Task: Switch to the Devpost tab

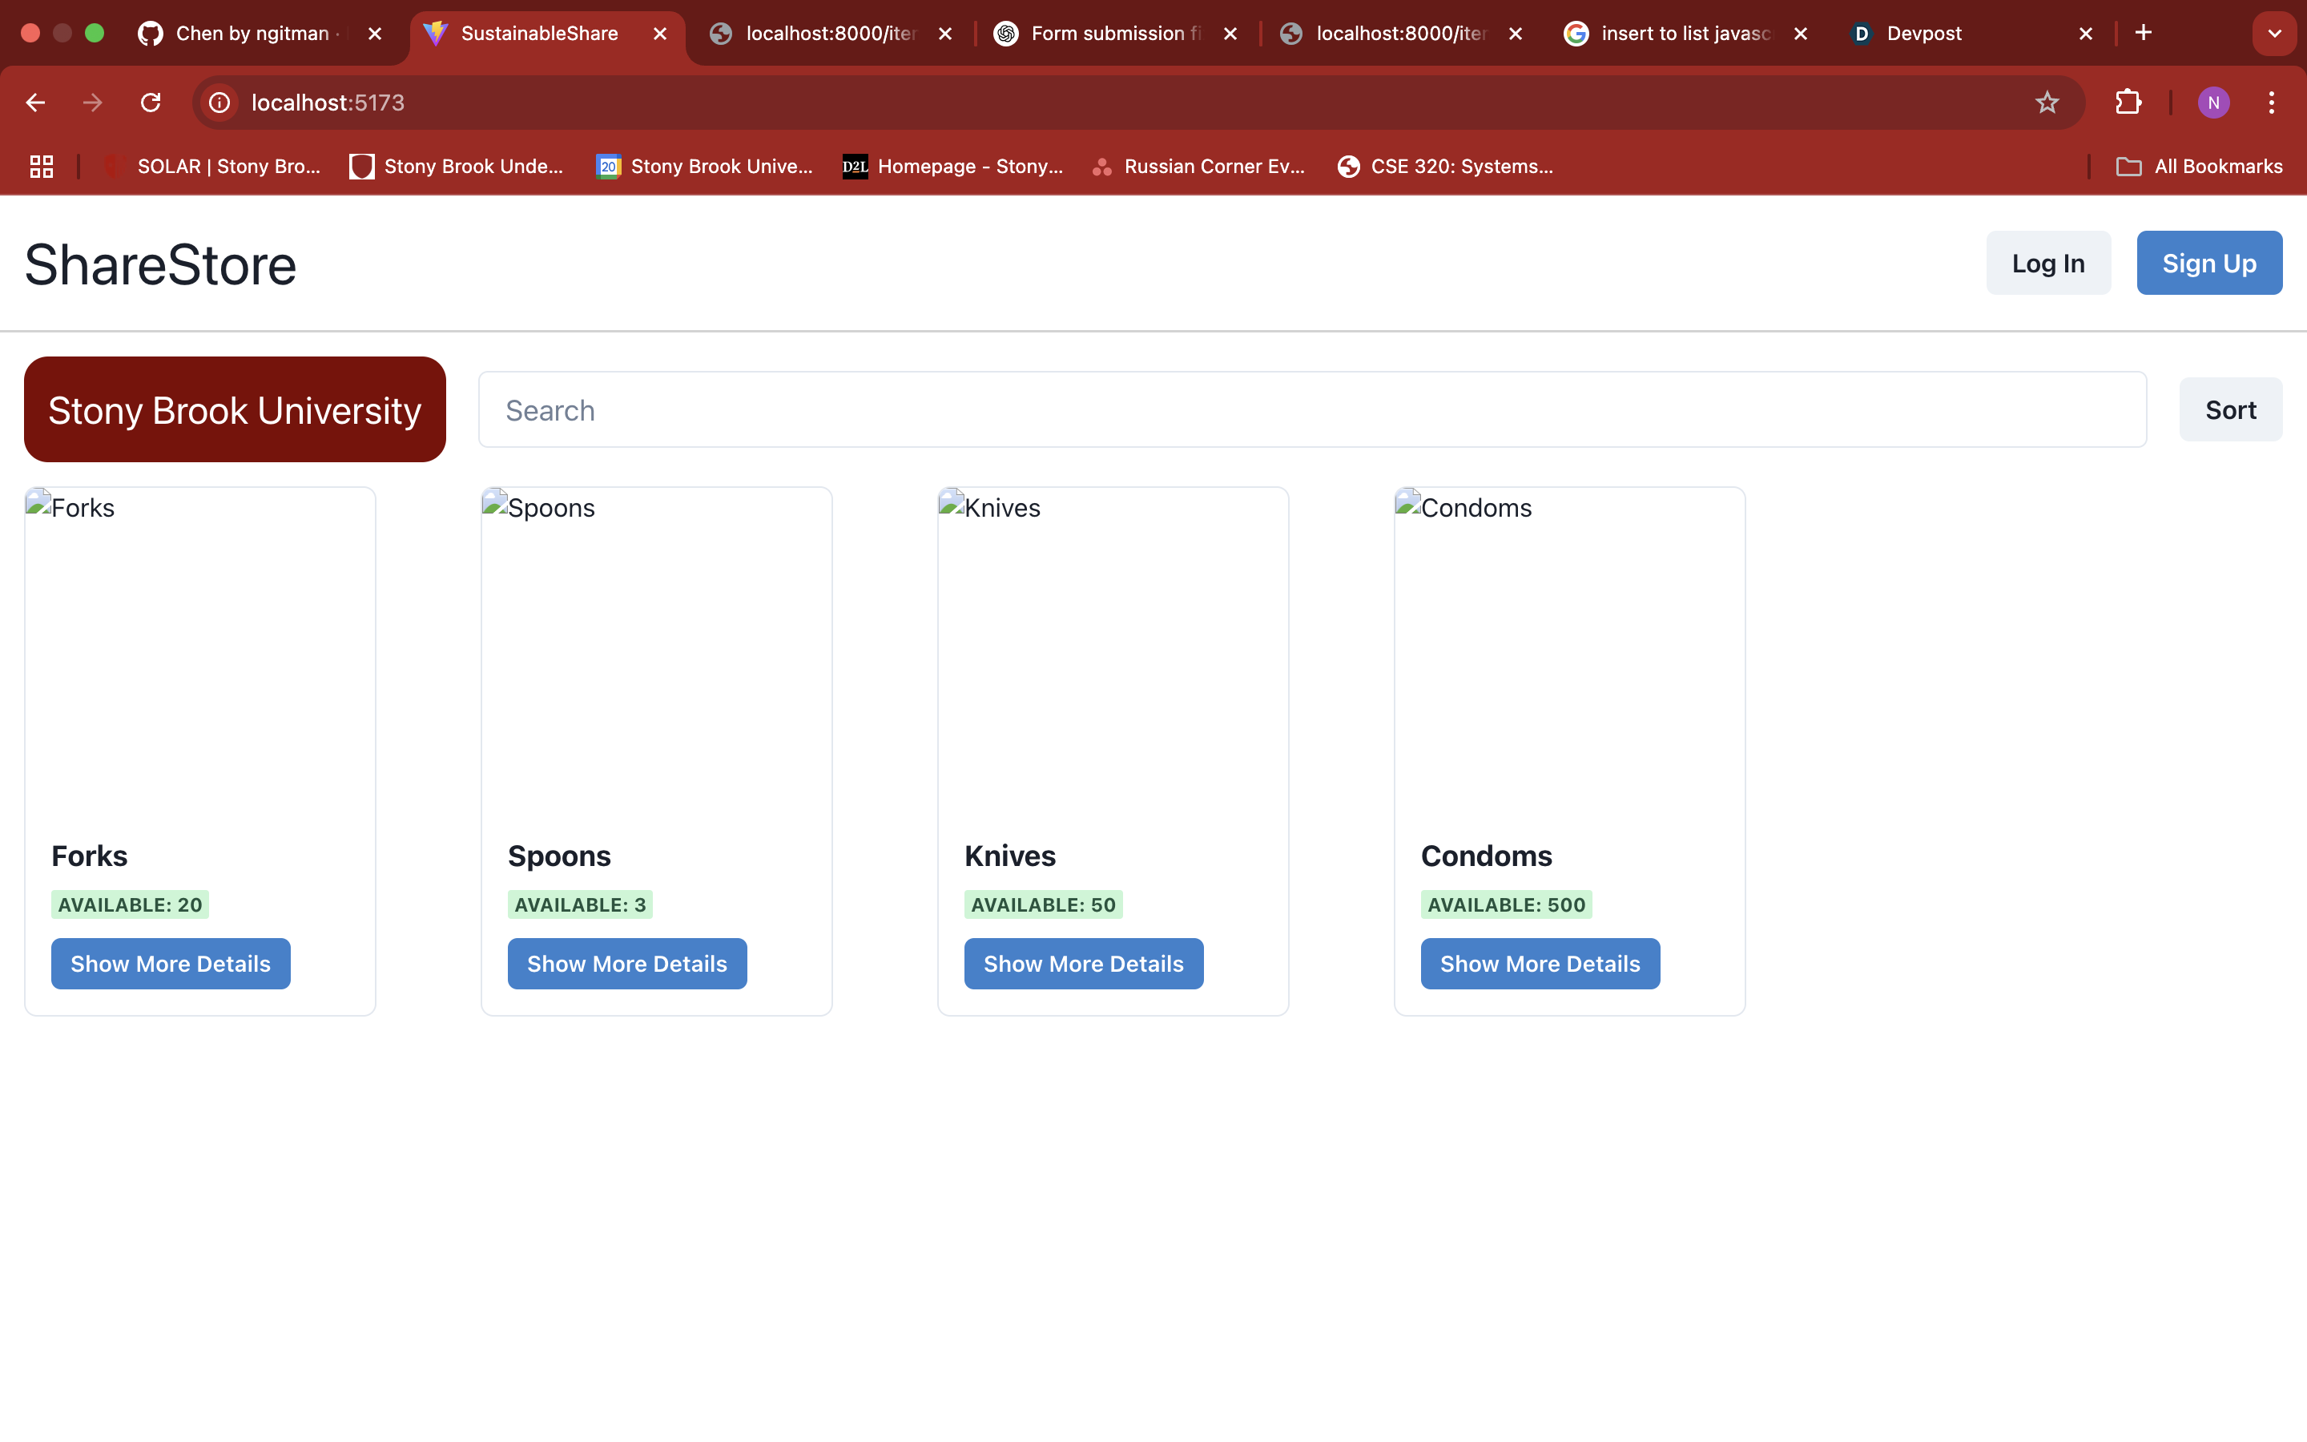Action: [x=1924, y=34]
